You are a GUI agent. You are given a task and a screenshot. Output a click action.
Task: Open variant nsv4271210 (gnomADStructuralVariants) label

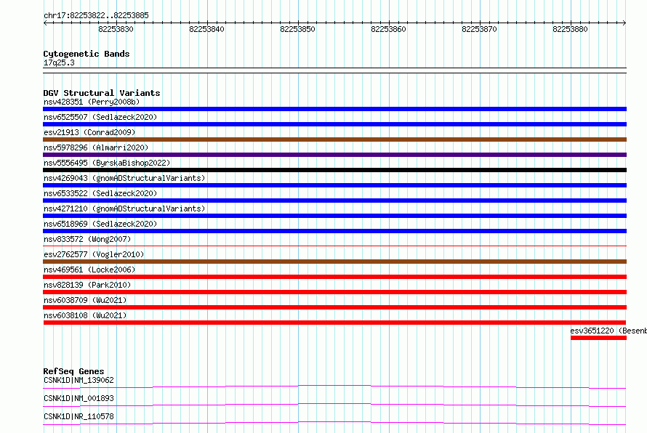(124, 209)
